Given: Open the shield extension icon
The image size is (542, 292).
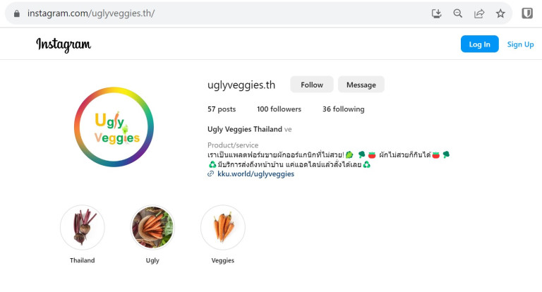Looking at the screenshot, I should click(x=526, y=13).
